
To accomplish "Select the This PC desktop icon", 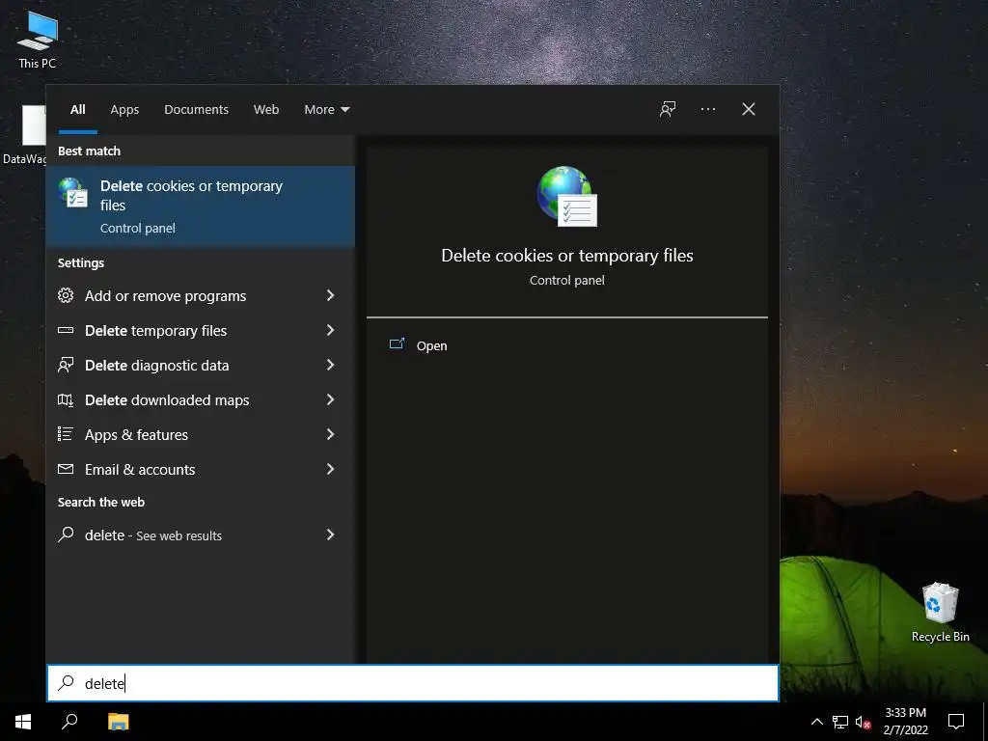I will pos(38,41).
